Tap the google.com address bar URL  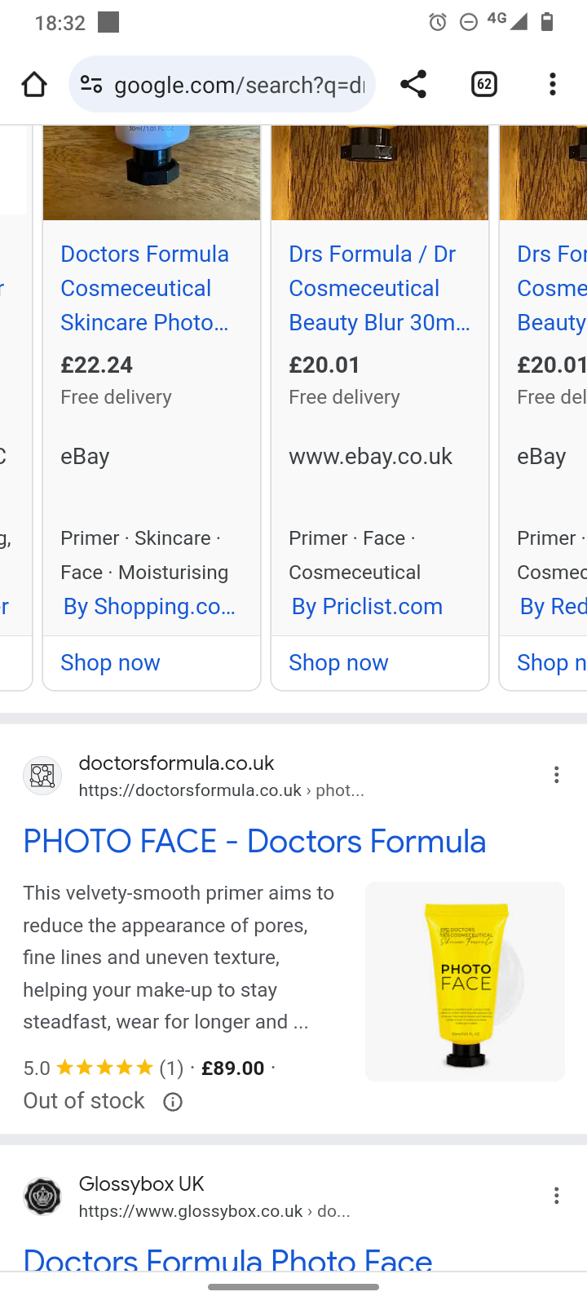point(239,85)
